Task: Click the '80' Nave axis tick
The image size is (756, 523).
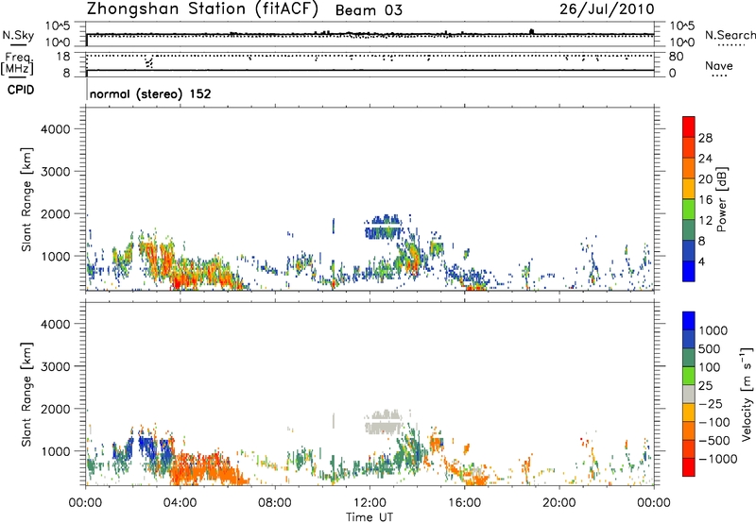Action: [676, 57]
